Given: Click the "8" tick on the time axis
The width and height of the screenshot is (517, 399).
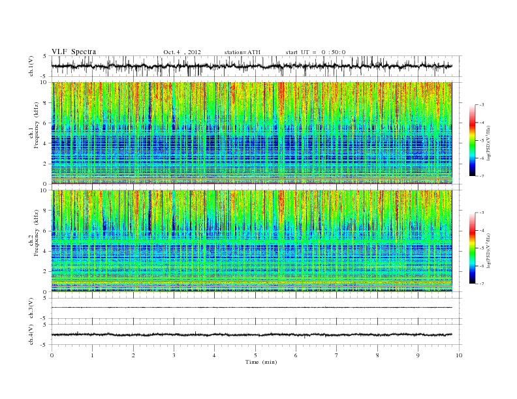Looking at the screenshot, I should click(x=377, y=355).
